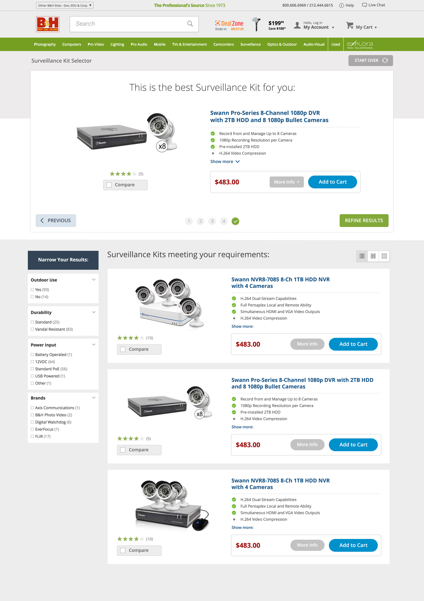Click into the Search input field

tap(128, 24)
